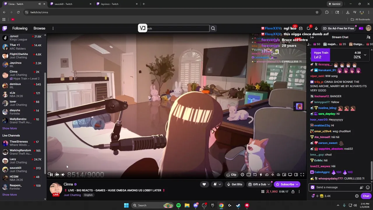Click bits balance icon under chat
The image size is (373, 210).
click(315, 196)
